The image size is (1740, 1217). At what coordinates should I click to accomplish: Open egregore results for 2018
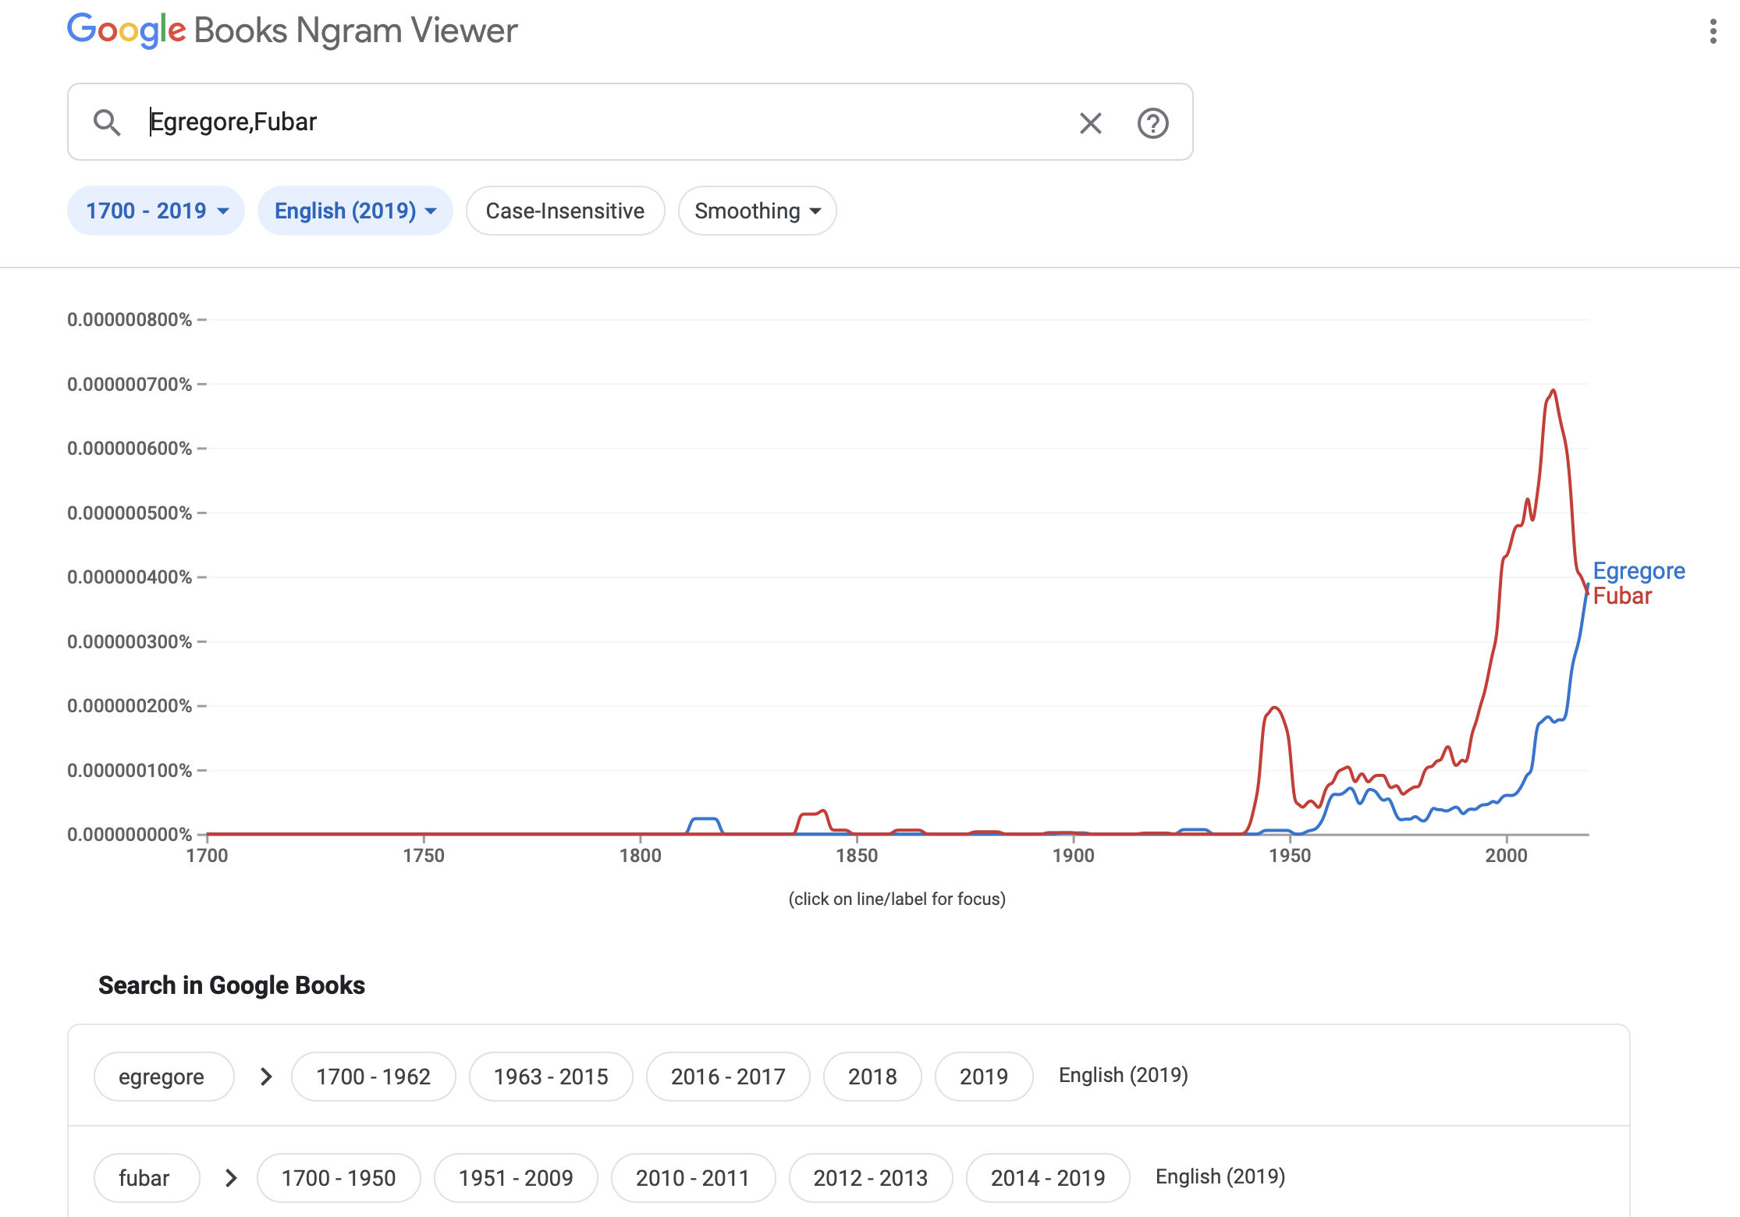(x=872, y=1077)
